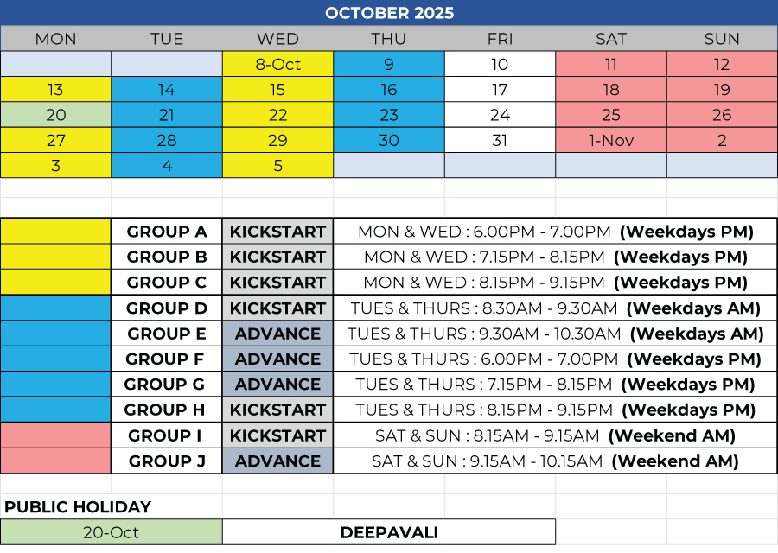The height and width of the screenshot is (553, 778).
Task: Click the blue swatch beside GROUP D
Action: 56,308
